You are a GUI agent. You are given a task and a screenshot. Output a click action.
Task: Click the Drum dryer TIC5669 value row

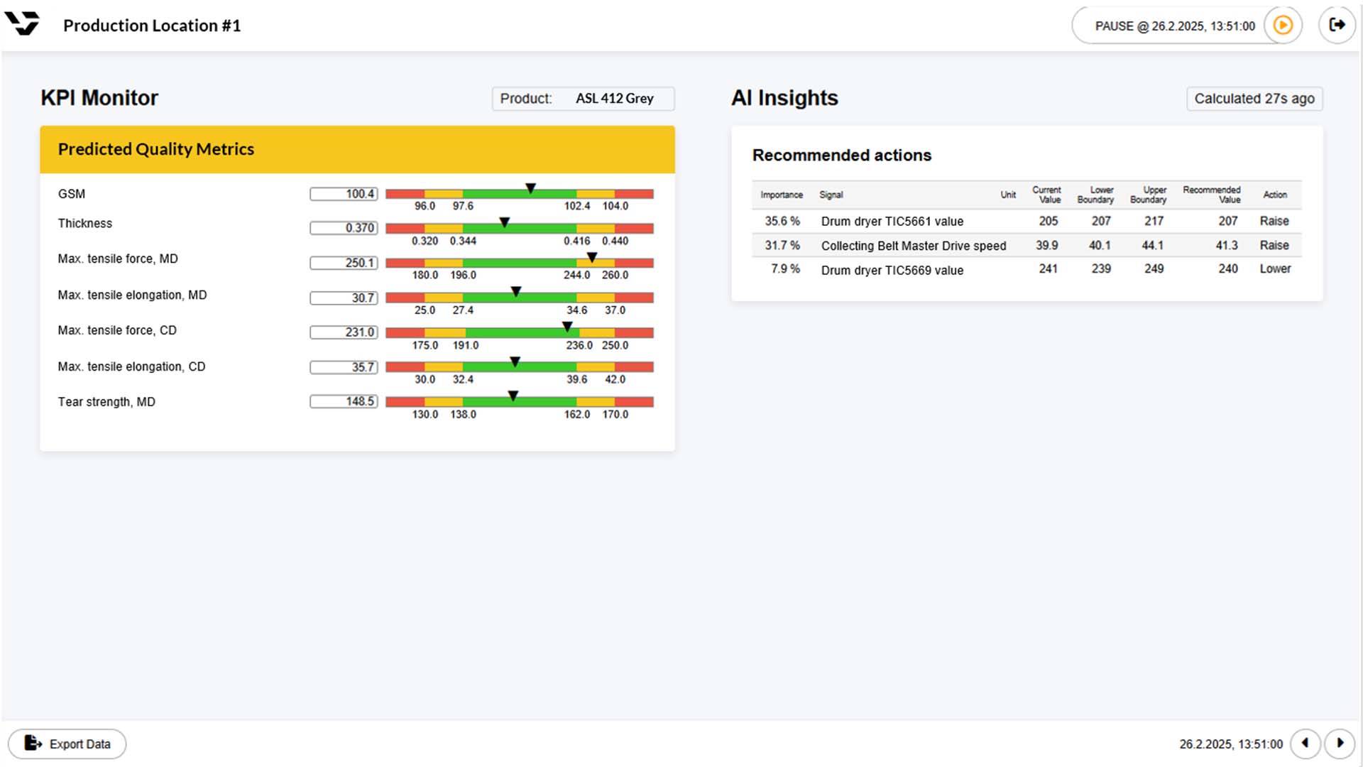[x=892, y=271]
